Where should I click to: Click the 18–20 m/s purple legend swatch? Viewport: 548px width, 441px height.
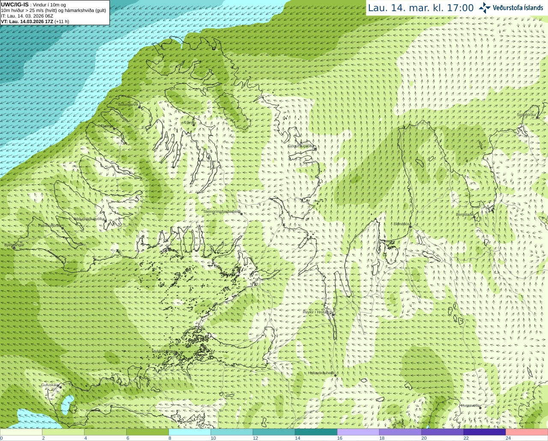coord(400,432)
